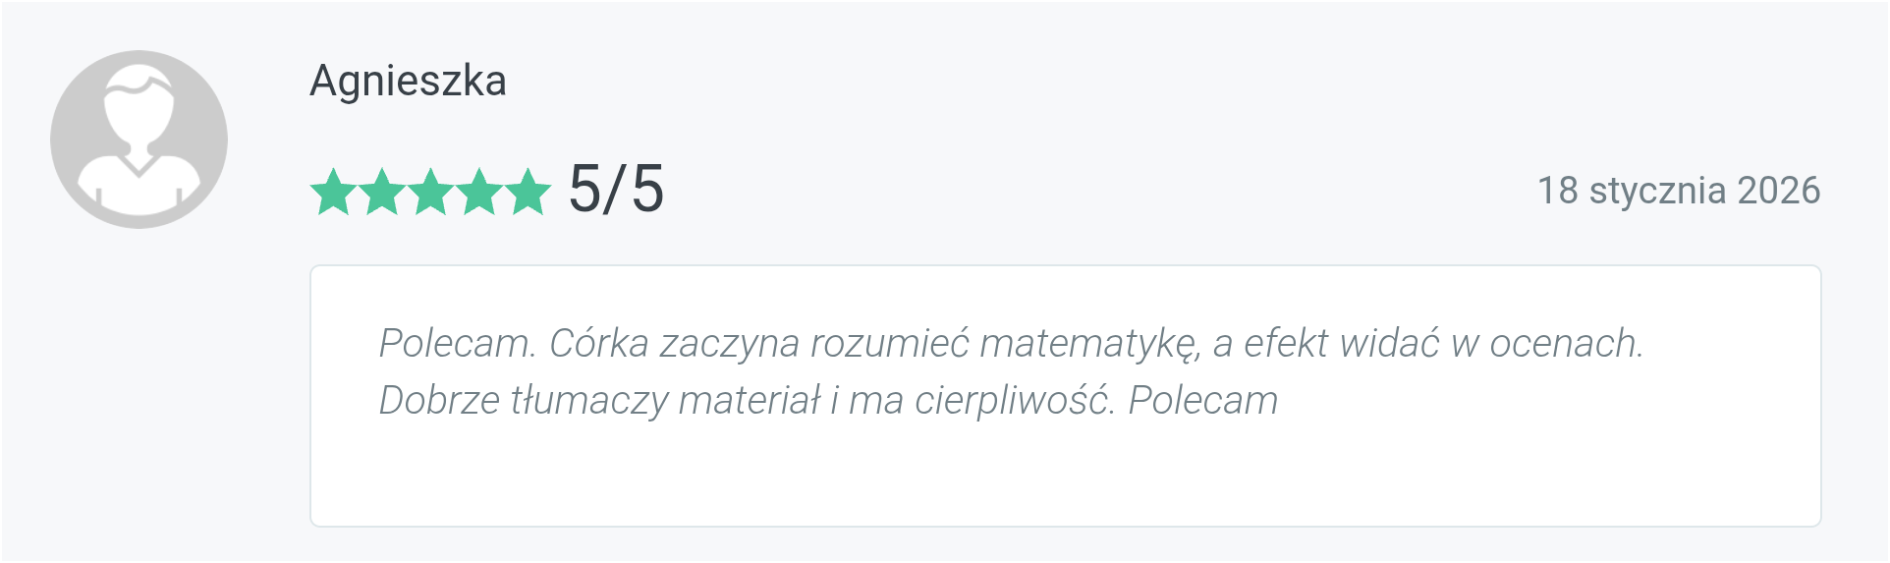Click the 5/5 rating score
Viewport: 1890px width, 563px height.
pyautogui.click(x=616, y=189)
